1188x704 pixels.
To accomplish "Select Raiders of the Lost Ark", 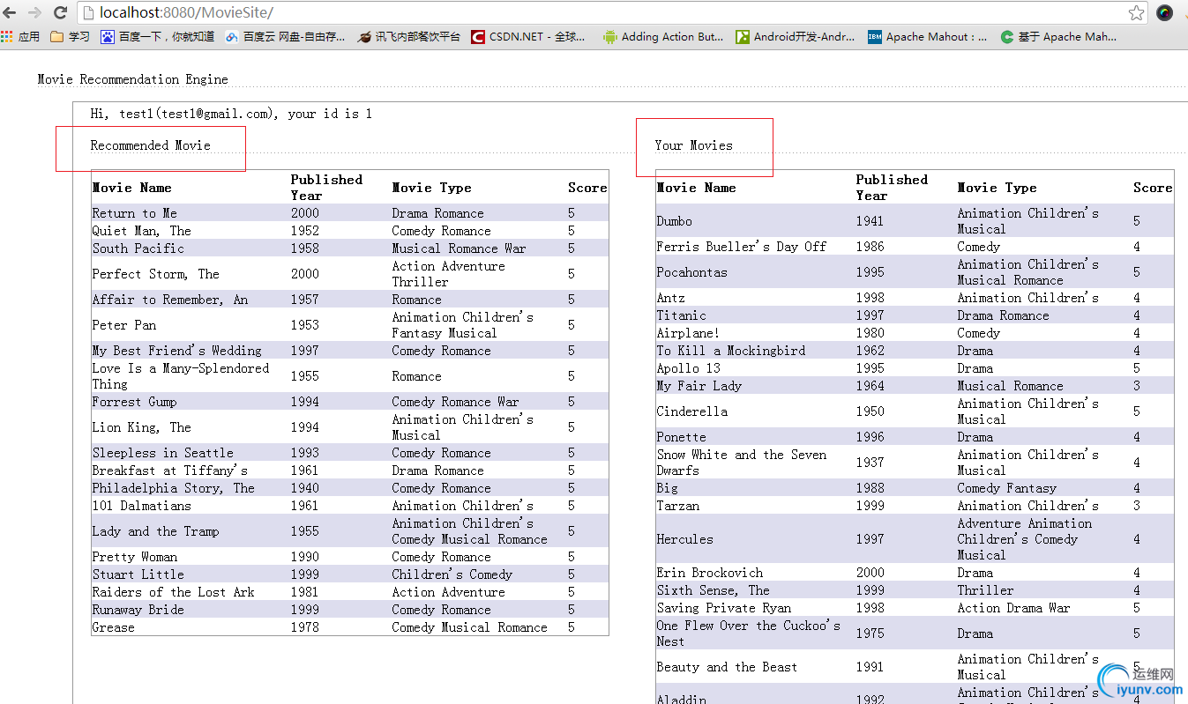I will 173,592.
